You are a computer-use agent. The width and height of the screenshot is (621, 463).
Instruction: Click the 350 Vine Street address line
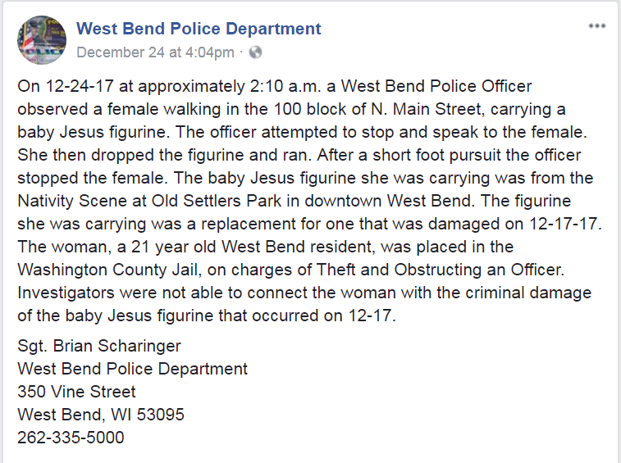pyautogui.click(x=76, y=392)
